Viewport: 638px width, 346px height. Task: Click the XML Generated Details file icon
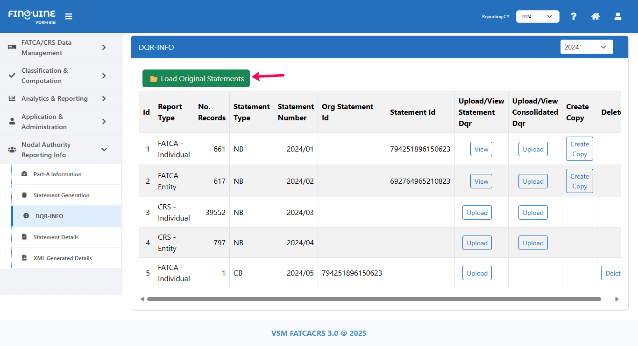(x=24, y=258)
